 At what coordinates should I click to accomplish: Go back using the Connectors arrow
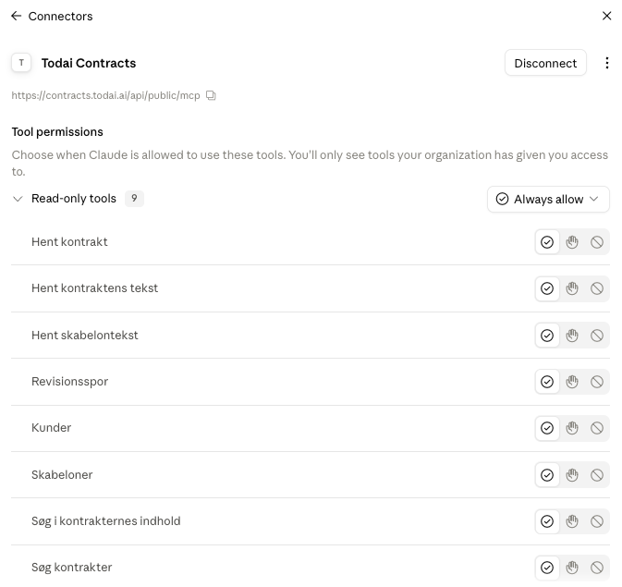17,16
